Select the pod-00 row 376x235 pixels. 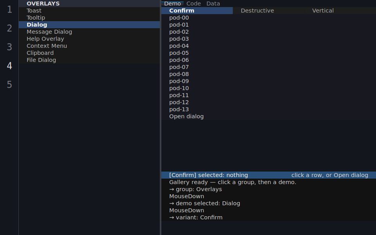click(269, 18)
